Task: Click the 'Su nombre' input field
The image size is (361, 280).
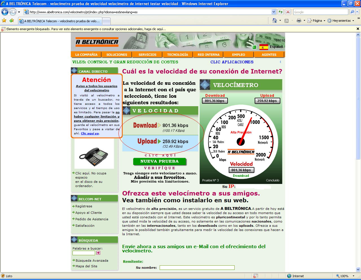Action: [x=197, y=268]
